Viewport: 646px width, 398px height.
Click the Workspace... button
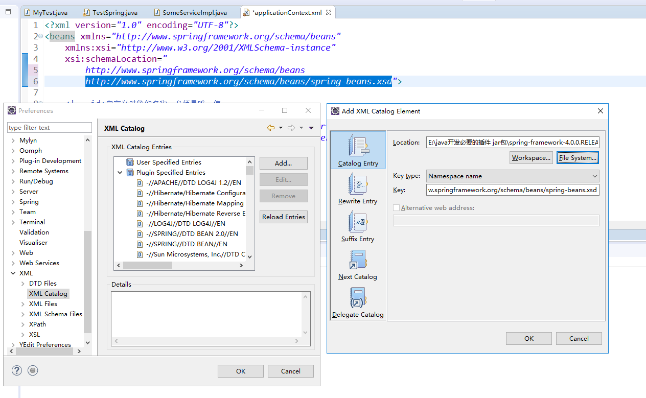click(531, 157)
